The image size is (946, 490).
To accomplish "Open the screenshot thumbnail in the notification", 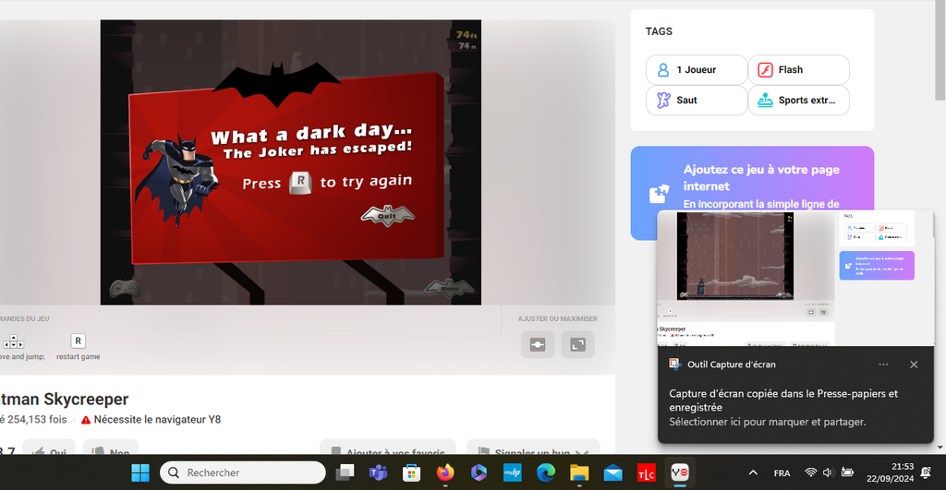I will coord(795,278).
